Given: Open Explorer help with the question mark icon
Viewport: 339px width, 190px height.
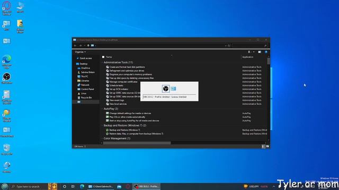Looking at the screenshot, I should [266, 52].
